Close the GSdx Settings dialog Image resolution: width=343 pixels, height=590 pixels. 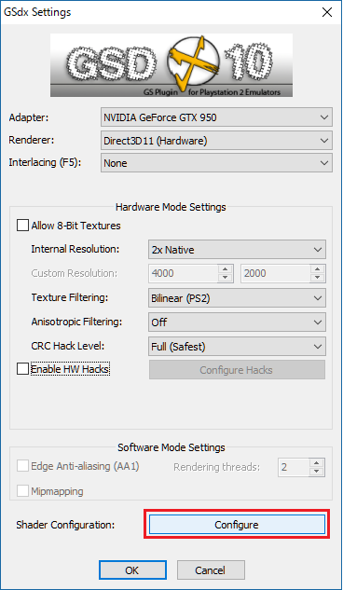(327, 12)
